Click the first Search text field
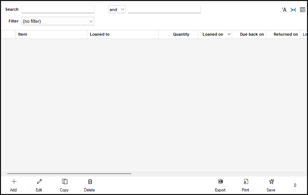 pyautogui.click(x=58, y=10)
